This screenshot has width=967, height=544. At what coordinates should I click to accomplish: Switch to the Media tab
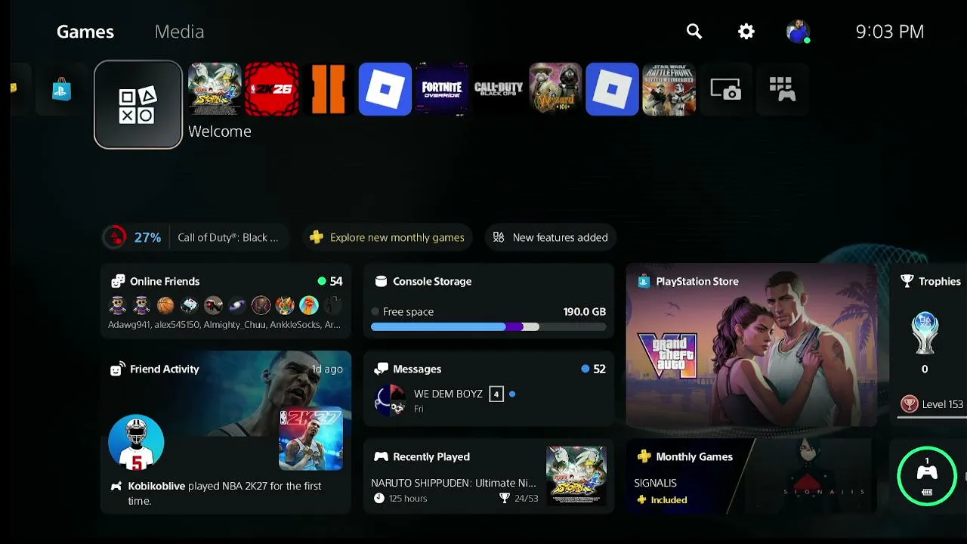click(x=179, y=32)
